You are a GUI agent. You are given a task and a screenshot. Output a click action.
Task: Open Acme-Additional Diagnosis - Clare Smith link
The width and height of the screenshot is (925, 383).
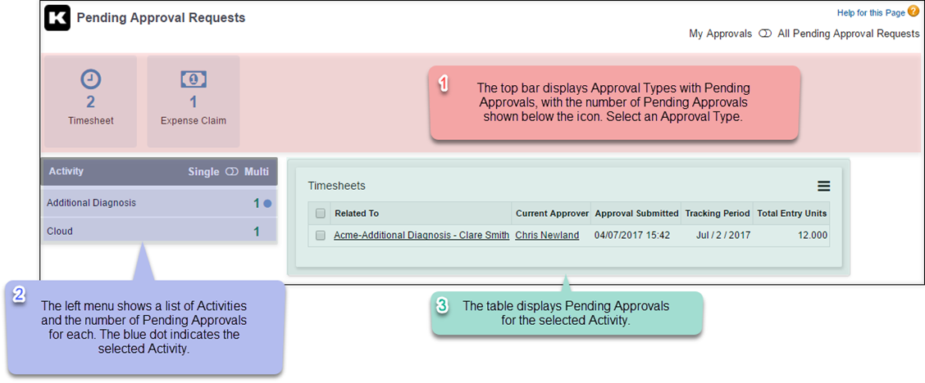tap(421, 236)
